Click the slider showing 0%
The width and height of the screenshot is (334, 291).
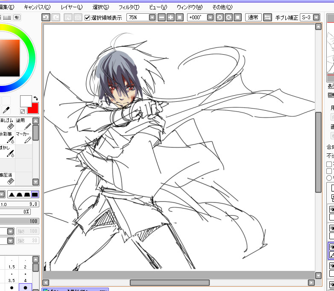click(x=15, y=212)
